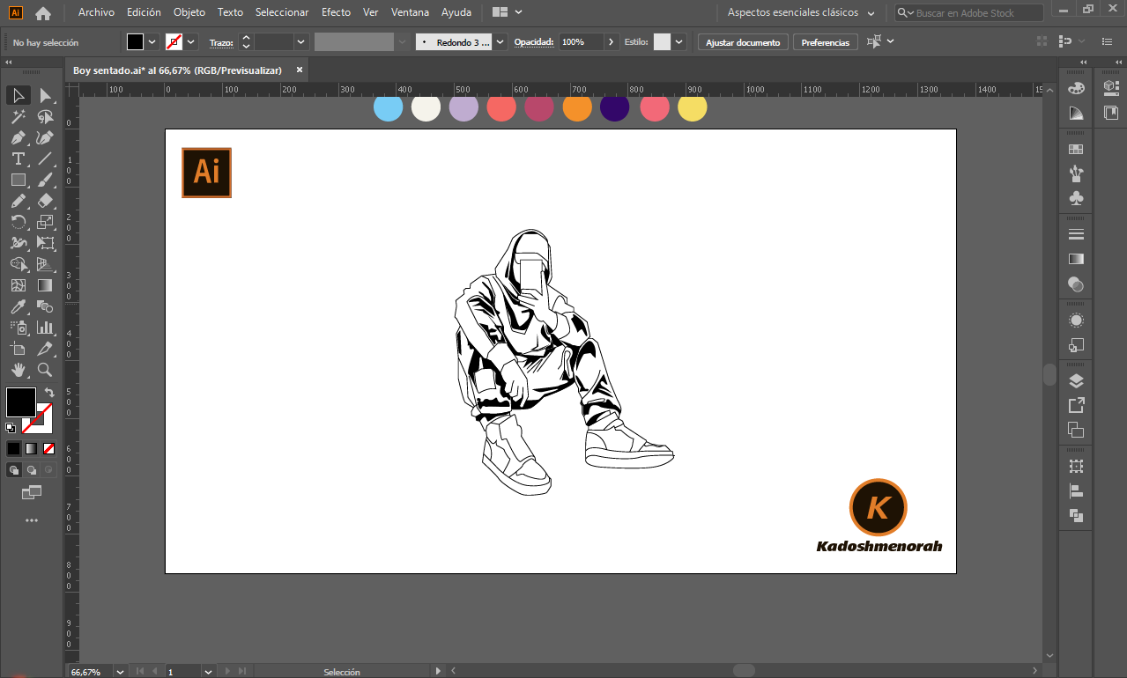The image size is (1127, 678).
Task: Open the Symbols panel club icon
Action: tap(1076, 199)
